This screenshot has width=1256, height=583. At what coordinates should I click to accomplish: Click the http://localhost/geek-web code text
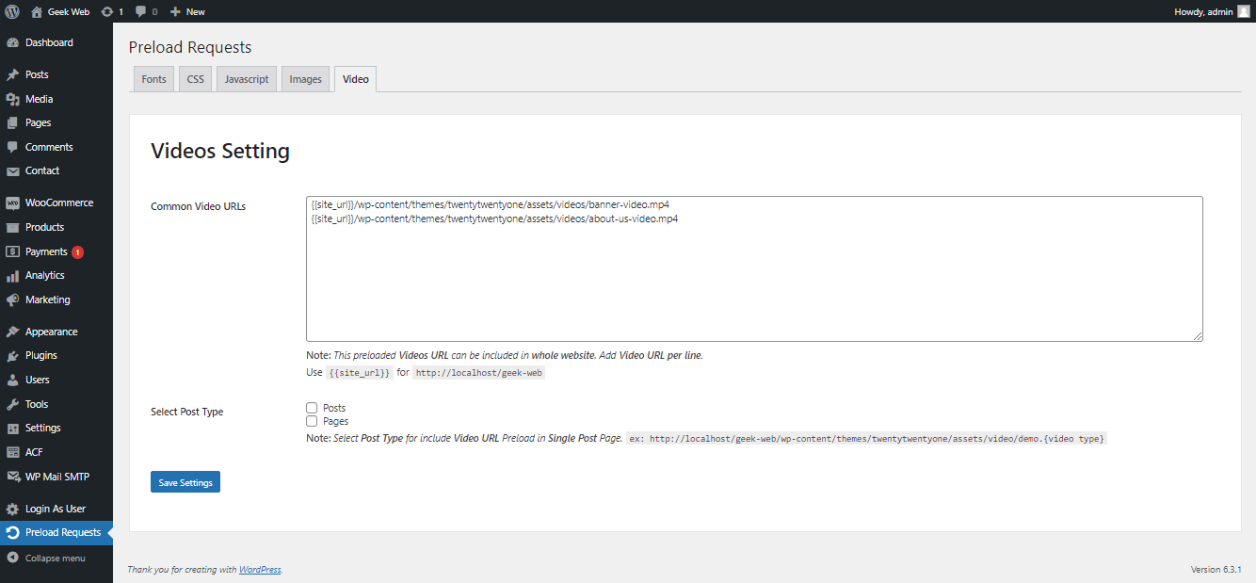[x=479, y=373]
